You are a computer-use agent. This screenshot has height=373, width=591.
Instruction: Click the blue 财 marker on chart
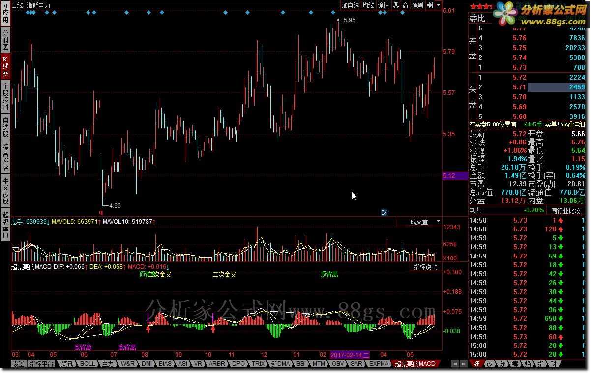[x=384, y=212]
